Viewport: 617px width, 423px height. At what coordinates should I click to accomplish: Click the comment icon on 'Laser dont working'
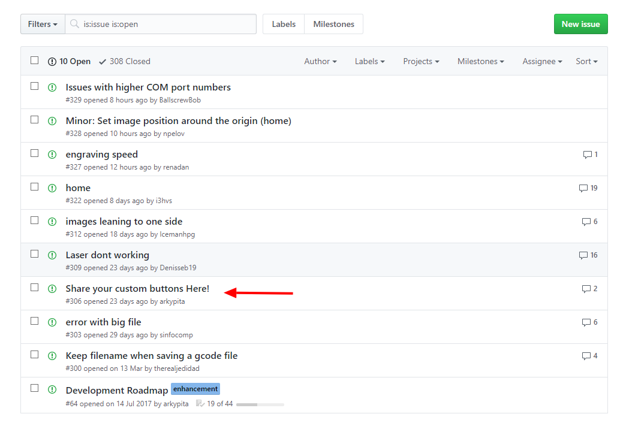(583, 255)
